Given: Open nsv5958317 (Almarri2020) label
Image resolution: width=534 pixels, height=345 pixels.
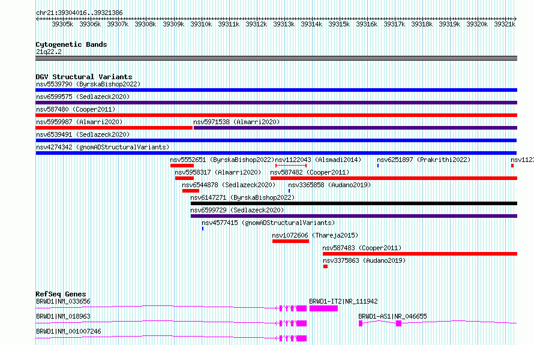Looking at the screenshot, I should pos(218,172).
